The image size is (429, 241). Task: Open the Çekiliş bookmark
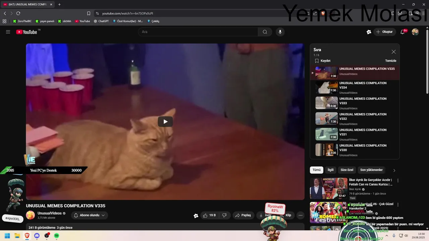pos(153,21)
